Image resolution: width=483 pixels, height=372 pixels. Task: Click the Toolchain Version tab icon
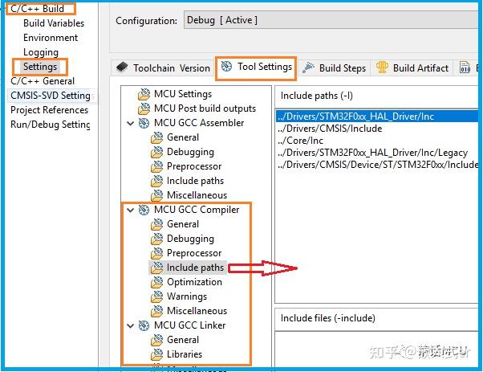point(122,67)
